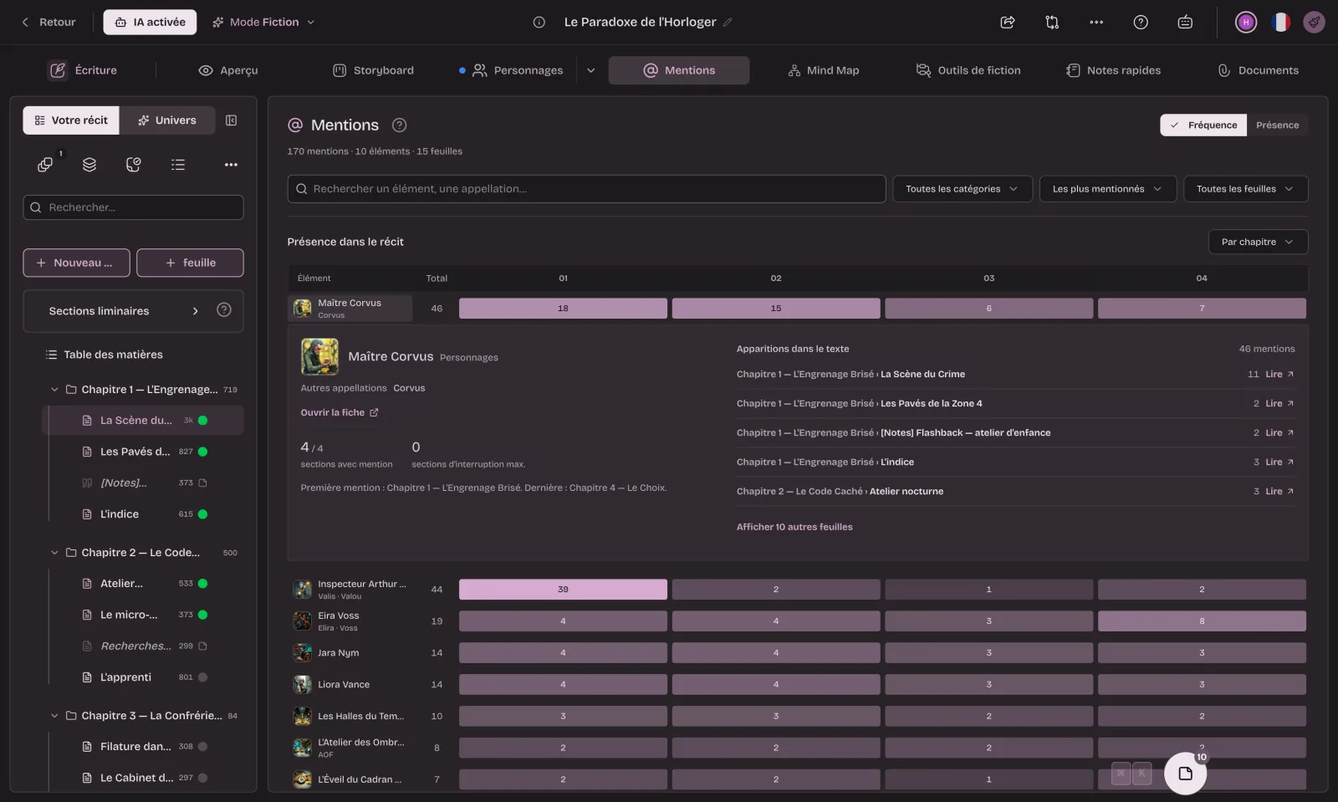The width and height of the screenshot is (1338, 802).
Task: Toggle green status dot of Atelier sheet
Action: pos(202,584)
